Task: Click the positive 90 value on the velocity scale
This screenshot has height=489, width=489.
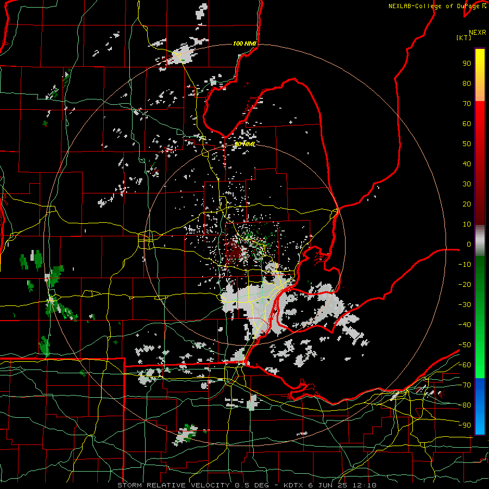Action: 467,64
